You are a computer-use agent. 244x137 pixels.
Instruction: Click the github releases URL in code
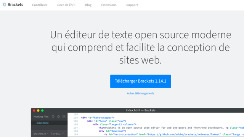pyautogui.click(x=184, y=134)
